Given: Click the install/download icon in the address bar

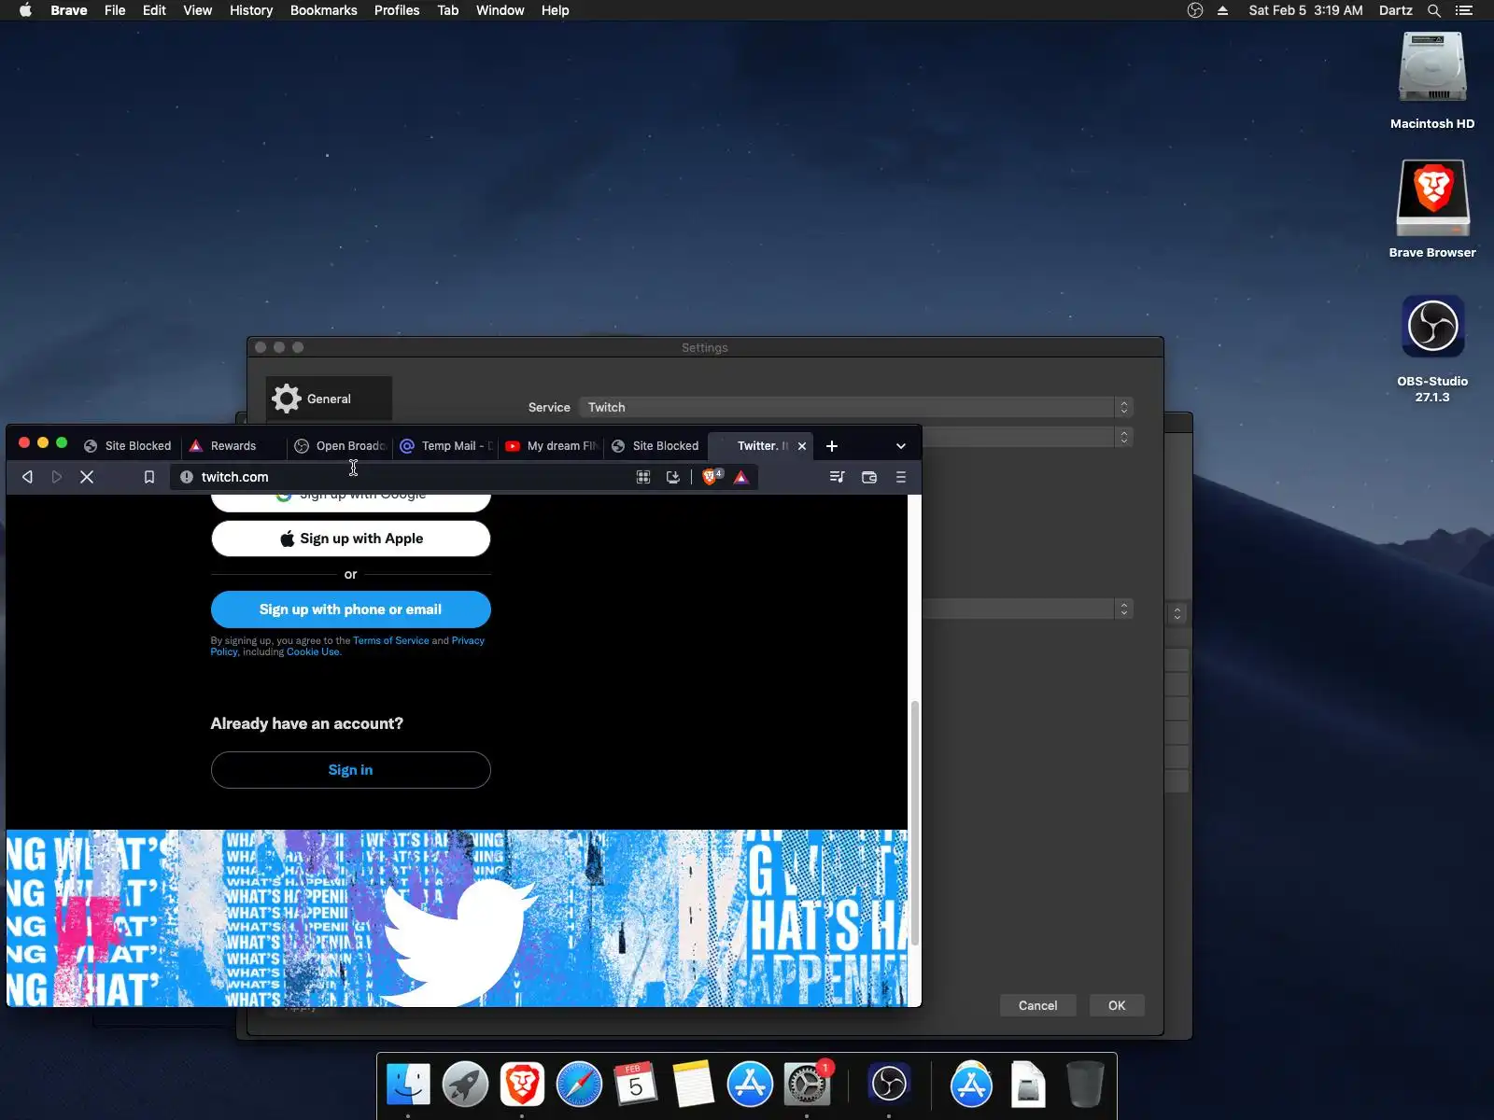Looking at the screenshot, I should (x=672, y=477).
